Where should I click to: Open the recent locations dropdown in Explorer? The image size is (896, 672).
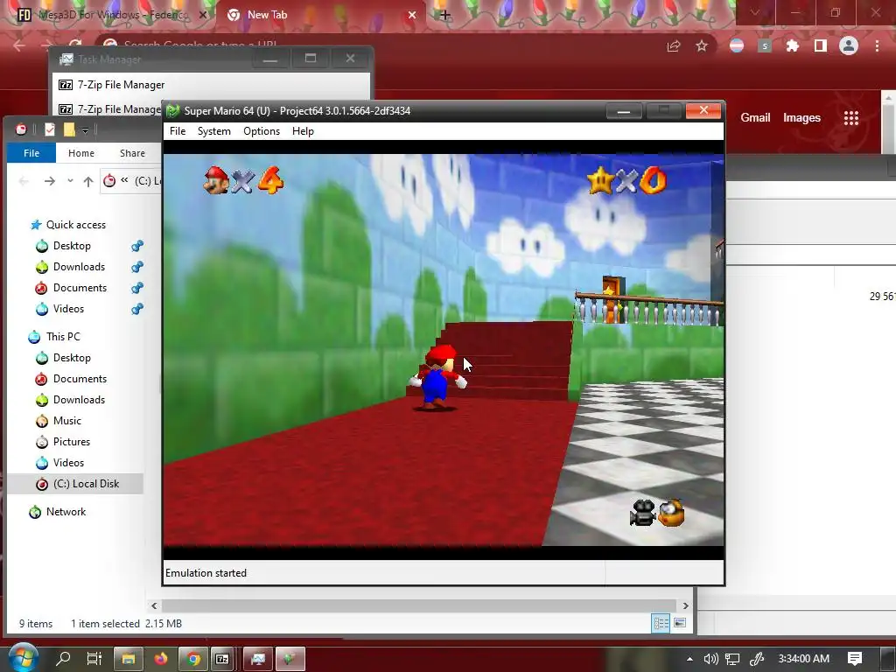70,181
